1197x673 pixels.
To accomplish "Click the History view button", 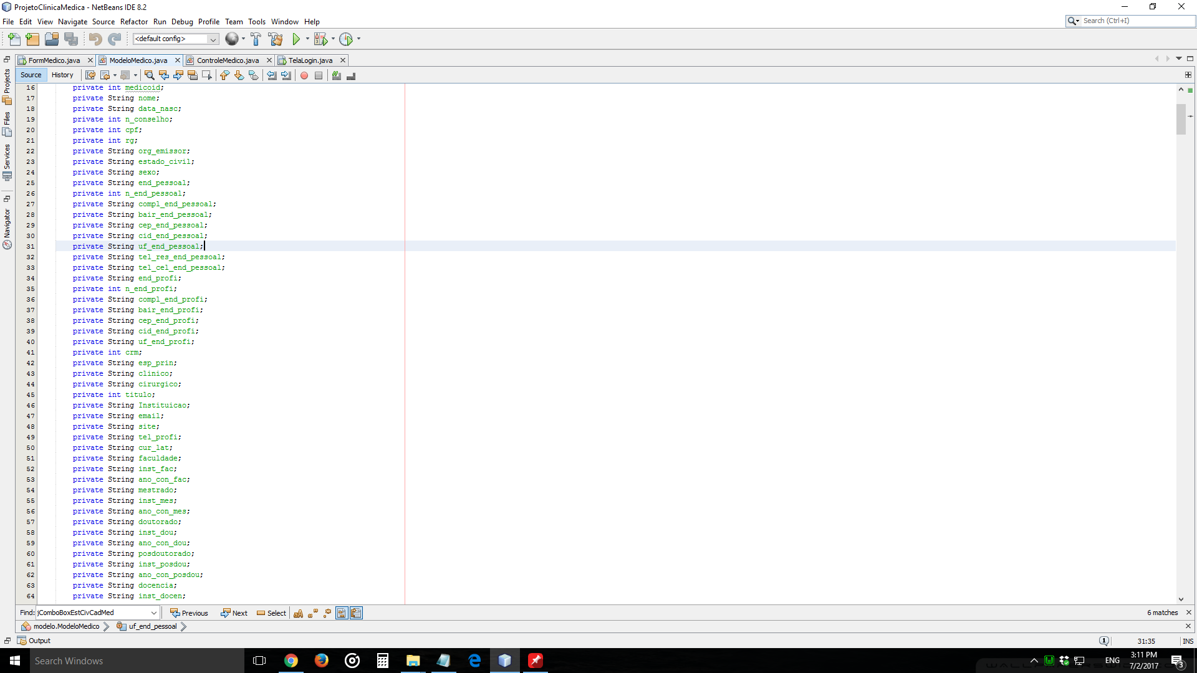I will [x=62, y=75].
